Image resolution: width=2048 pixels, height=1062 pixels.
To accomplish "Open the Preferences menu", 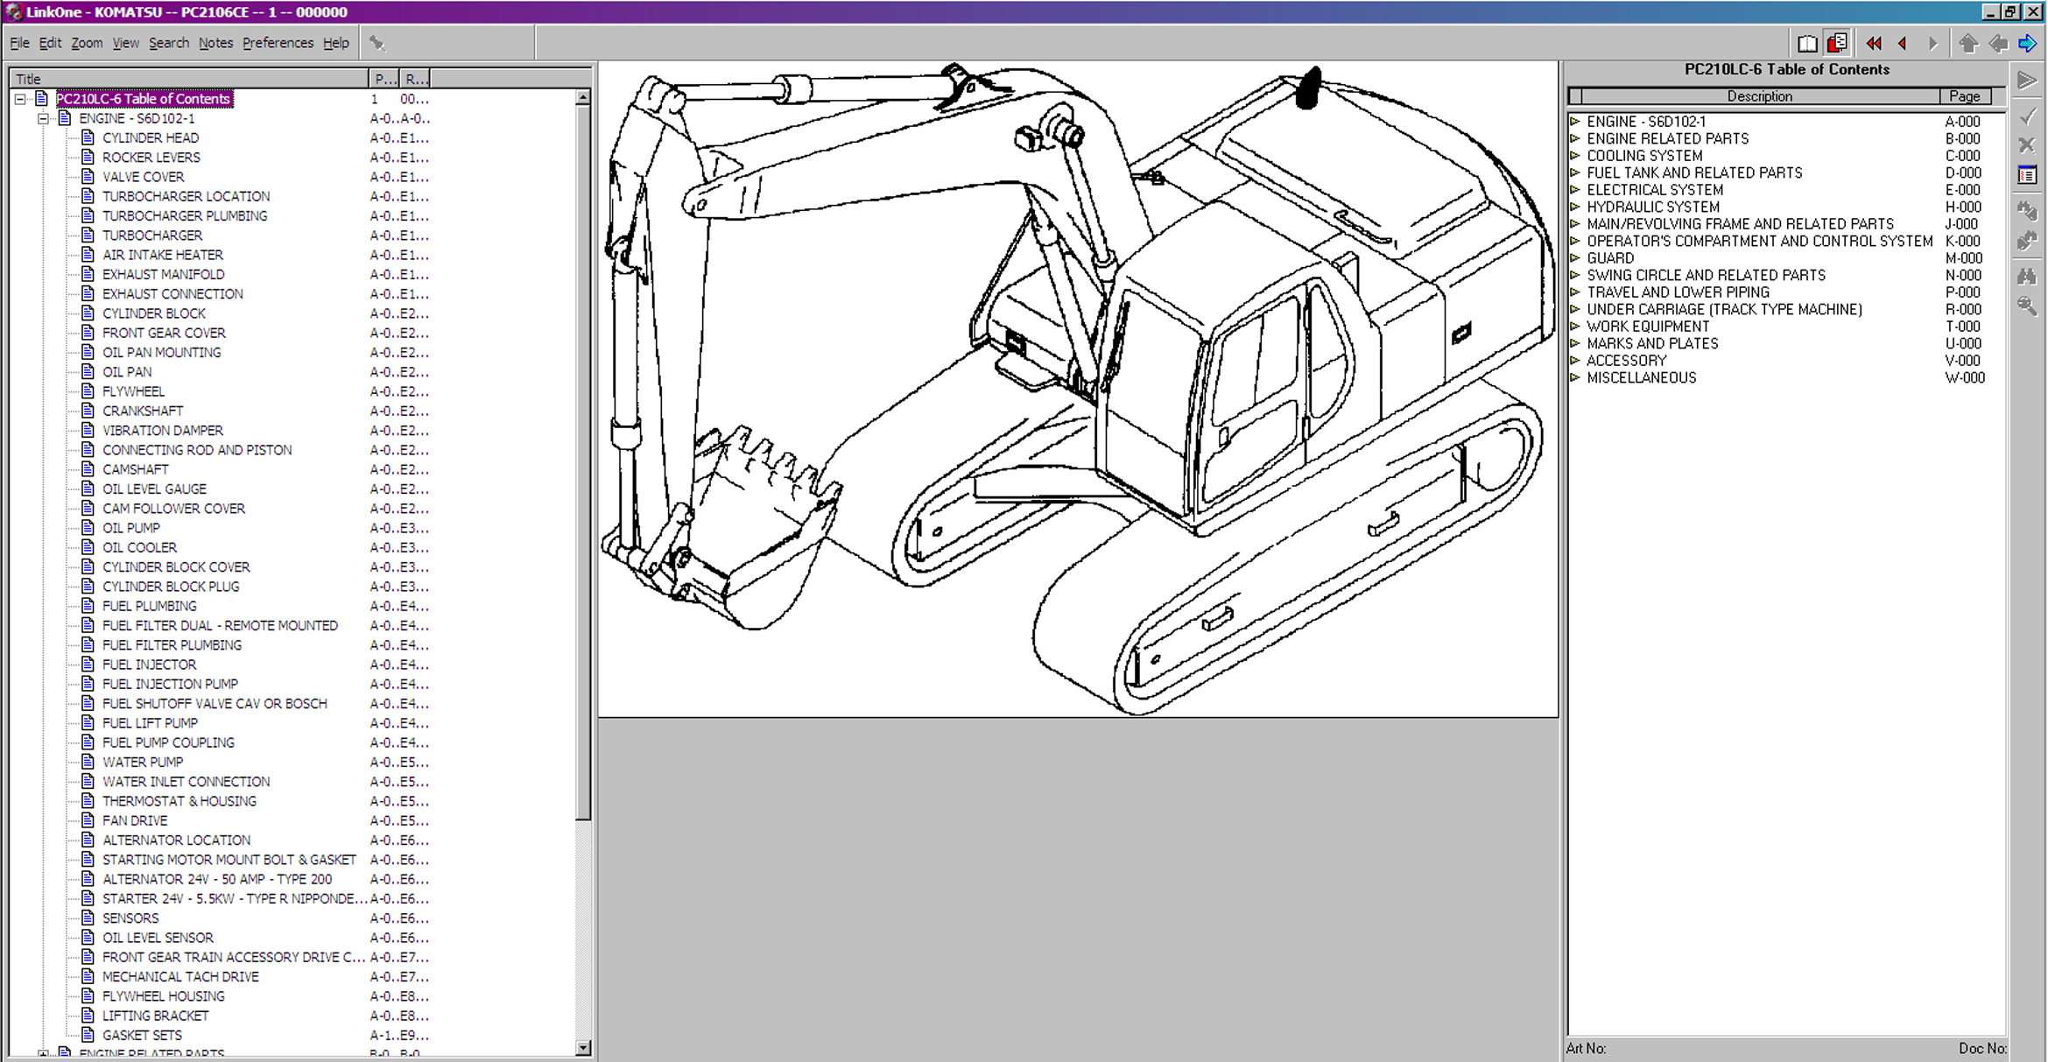I will 278,43.
